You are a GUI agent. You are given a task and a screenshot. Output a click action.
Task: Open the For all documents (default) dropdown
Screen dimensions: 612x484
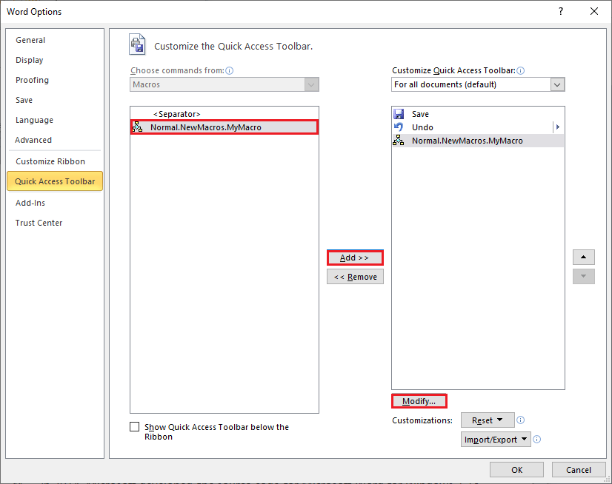[478, 84]
